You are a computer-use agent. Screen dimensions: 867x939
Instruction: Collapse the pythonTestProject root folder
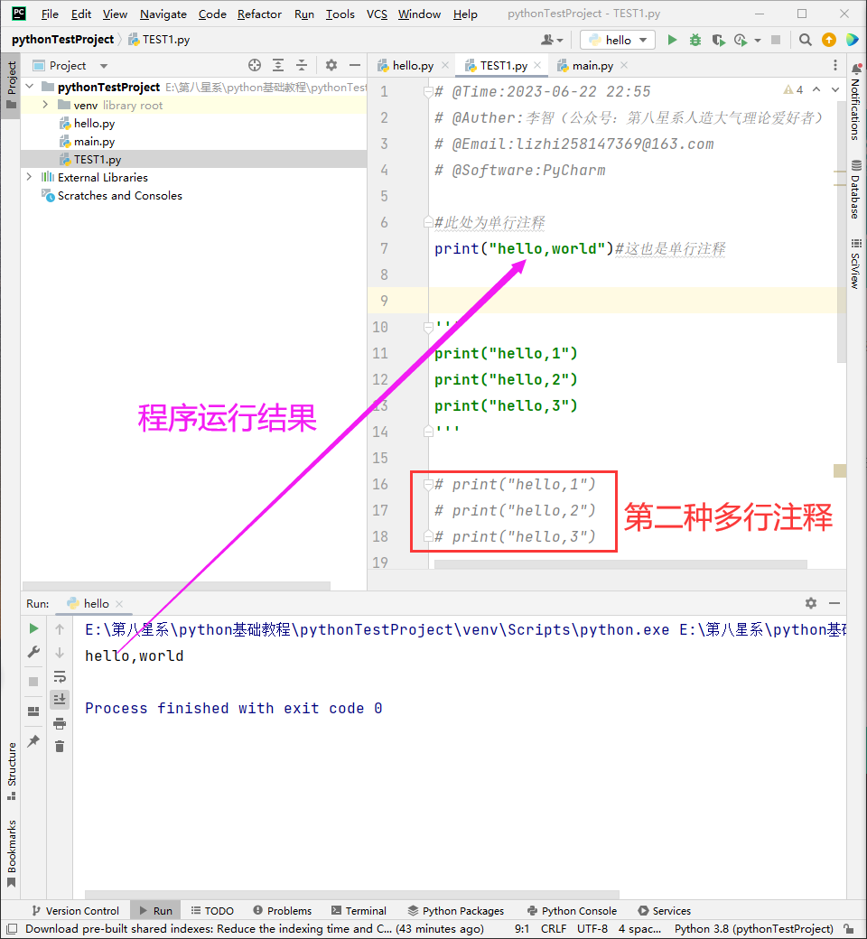pyautogui.click(x=30, y=87)
